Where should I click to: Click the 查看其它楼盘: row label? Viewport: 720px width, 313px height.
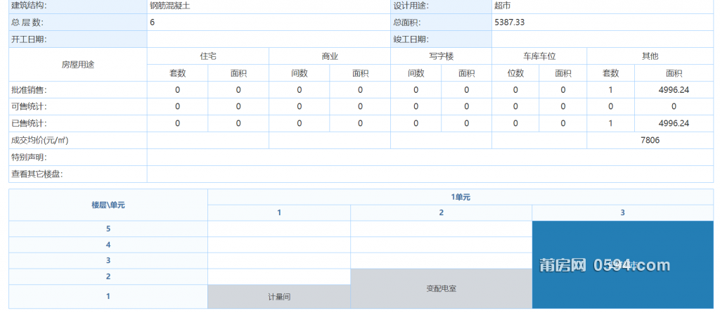click(37, 174)
